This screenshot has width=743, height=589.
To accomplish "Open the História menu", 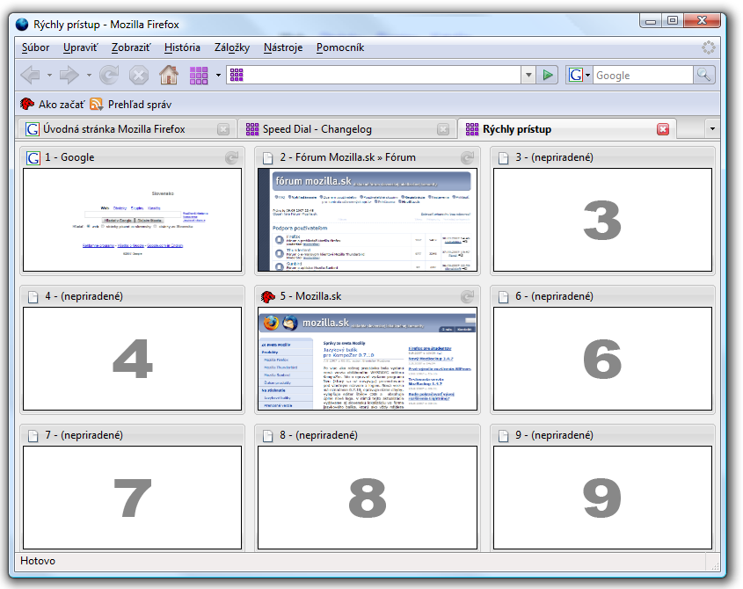I will click(x=182, y=47).
